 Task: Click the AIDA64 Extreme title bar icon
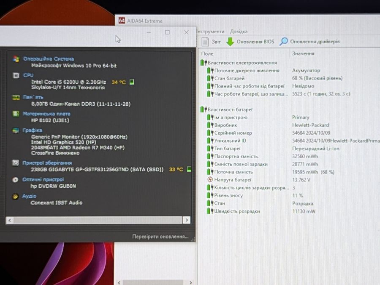click(x=122, y=21)
